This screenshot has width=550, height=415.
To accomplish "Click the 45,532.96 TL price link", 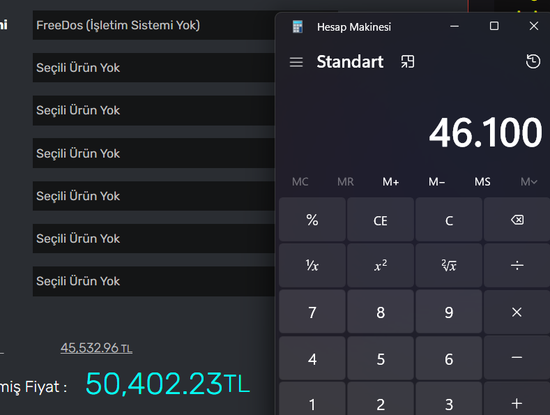I will pos(96,347).
